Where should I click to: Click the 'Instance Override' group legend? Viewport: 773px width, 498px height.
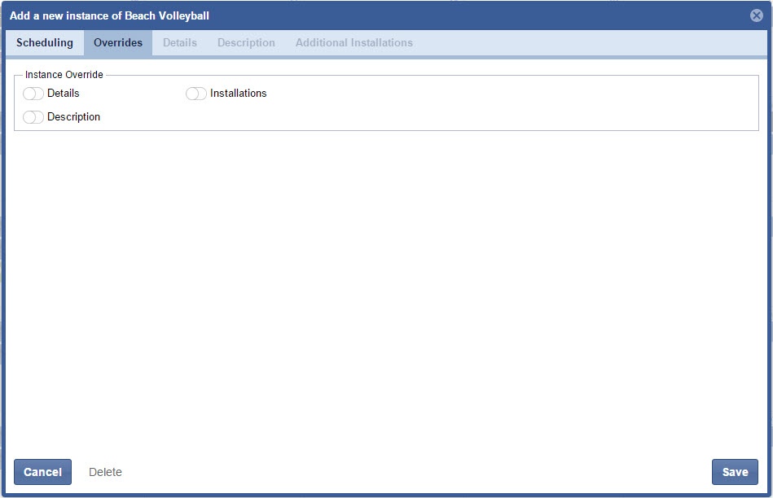[x=64, y=75]
